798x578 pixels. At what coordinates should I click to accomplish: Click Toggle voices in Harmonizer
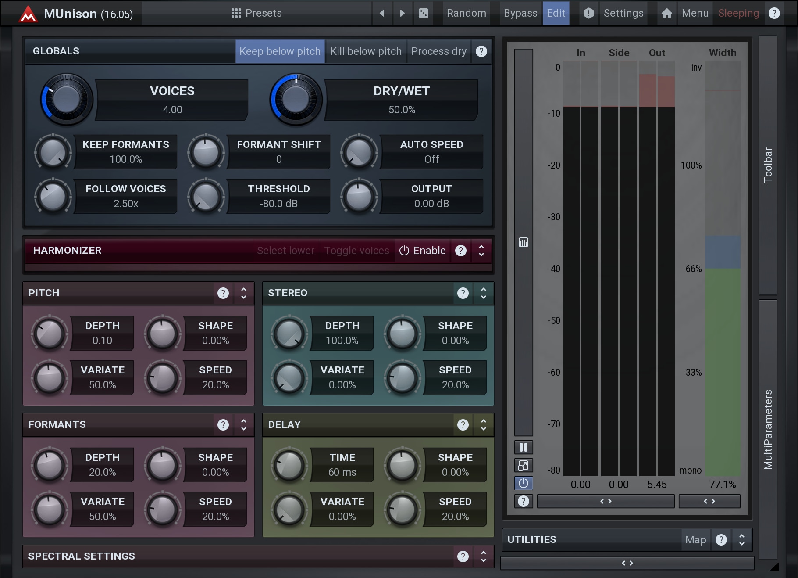click(356, 251)
